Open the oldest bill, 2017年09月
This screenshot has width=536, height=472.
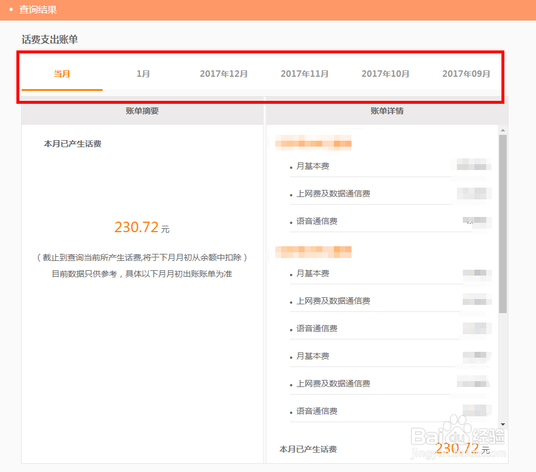click(466, 74)
